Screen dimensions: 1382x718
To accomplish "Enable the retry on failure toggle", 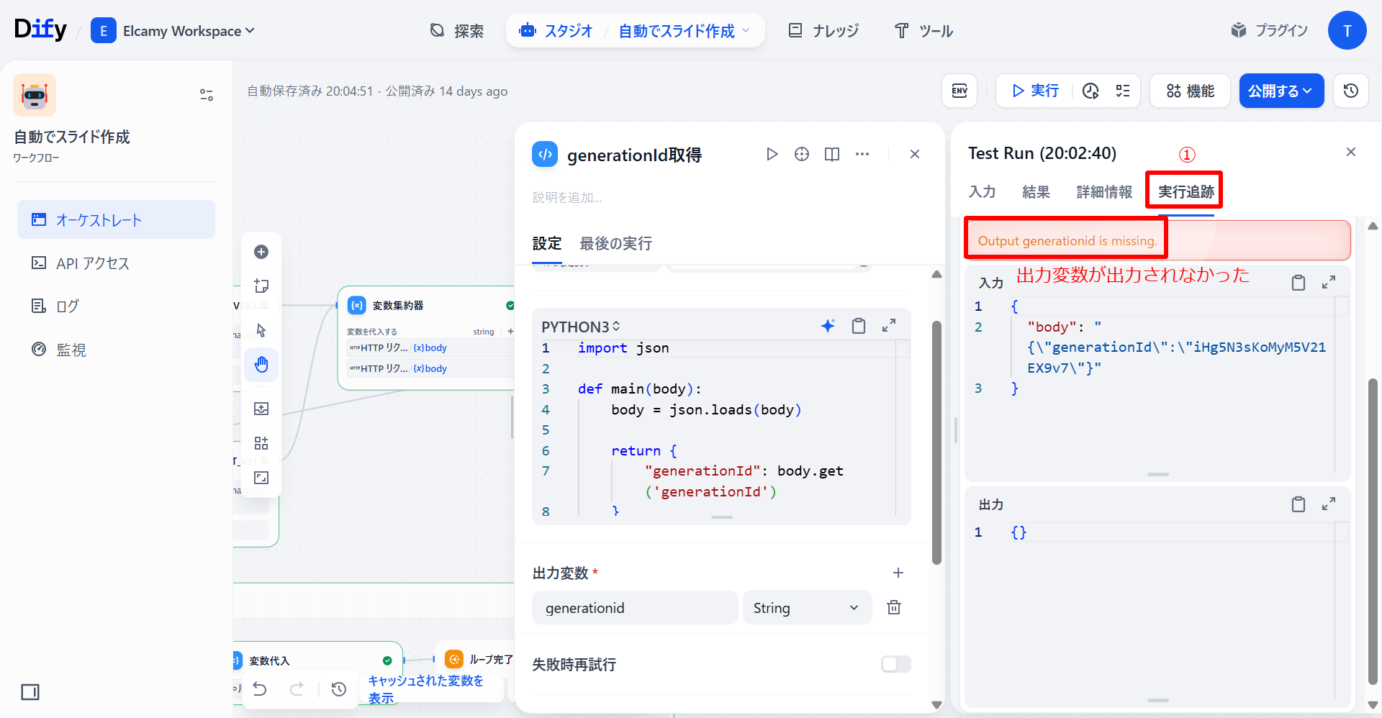I will click(x=895, y=664).
